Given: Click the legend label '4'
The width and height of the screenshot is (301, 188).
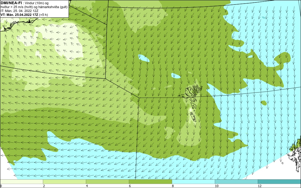Looking at the screenshot, I should pos(87,186).
